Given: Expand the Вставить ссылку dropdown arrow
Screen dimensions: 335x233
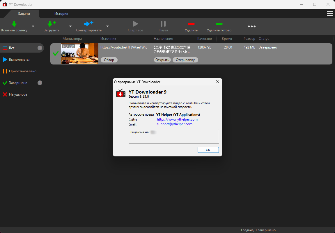Looking at the screenshot, I should [33, 26].
